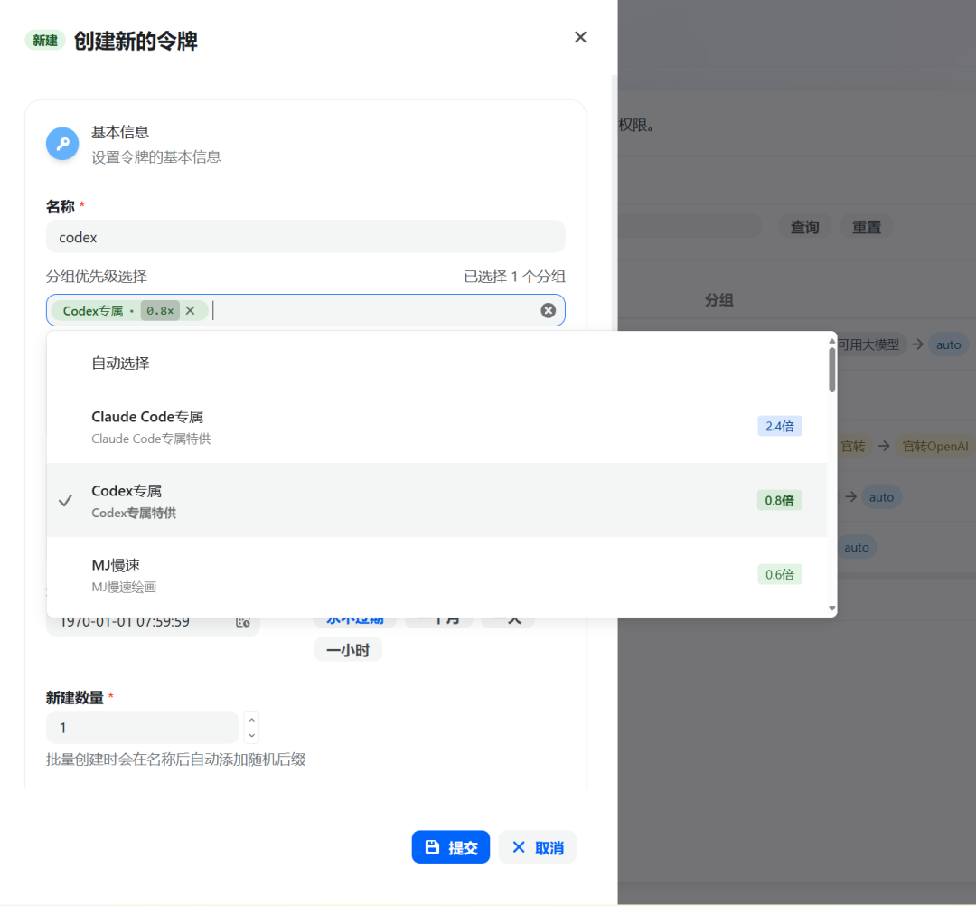Screen dimensions: 976x906
Task: Click the 新建数量 input field
Action: [x=143, y=727]
